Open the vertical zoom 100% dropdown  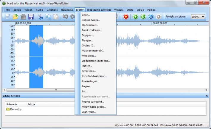(198, 17)
